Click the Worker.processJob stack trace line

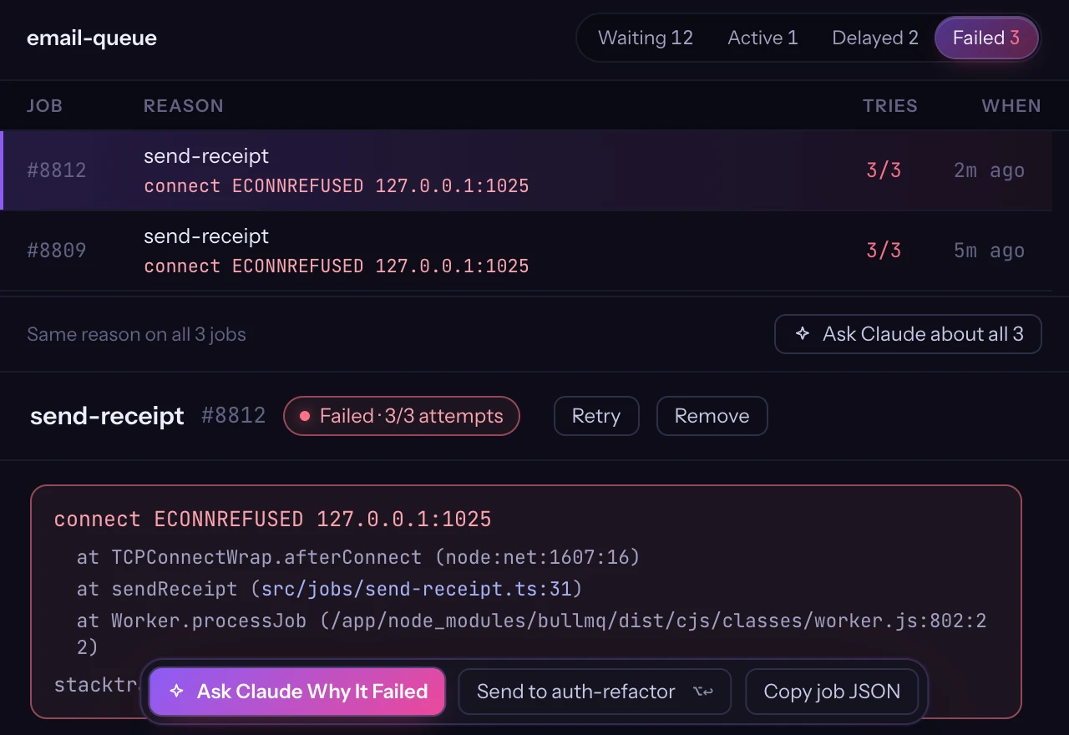(532, 634)
